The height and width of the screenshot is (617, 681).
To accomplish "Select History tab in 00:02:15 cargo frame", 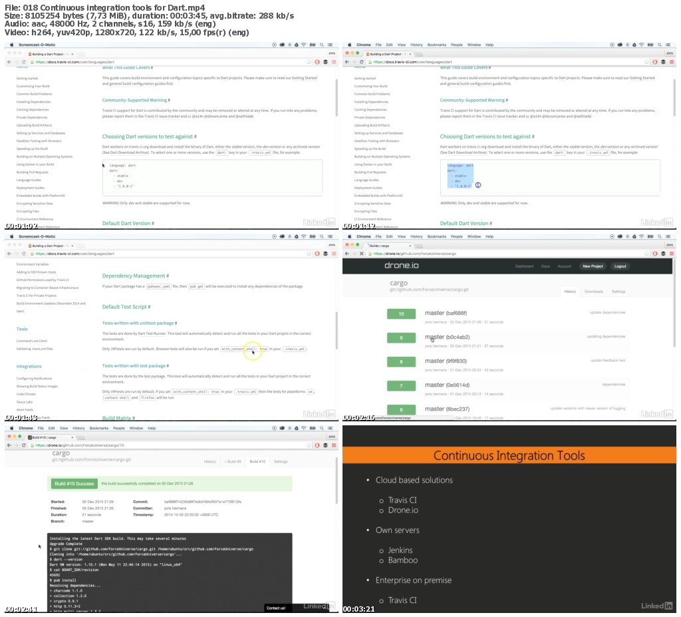I will pyautogui.click(x=570, y=292).
